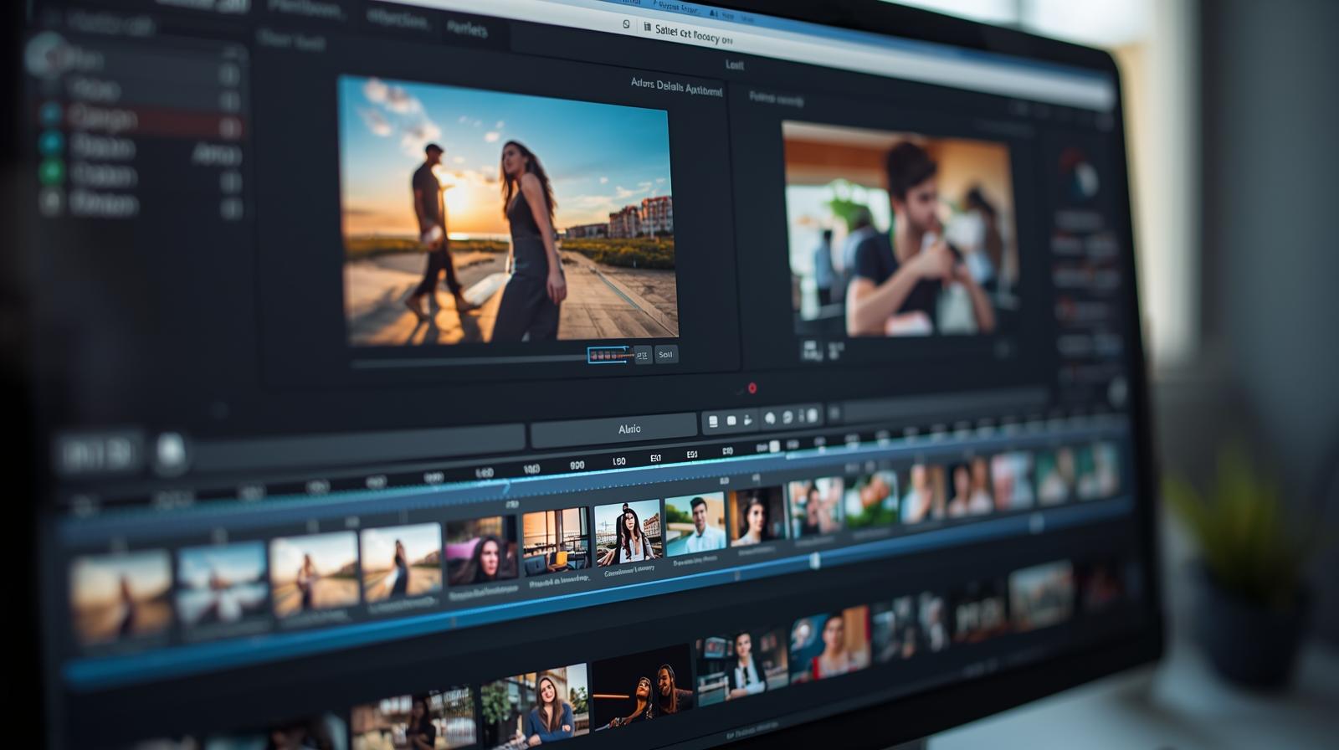Click the first icon right of Alnio
This screenshot has width=1339, height=750.
[713, 421]
